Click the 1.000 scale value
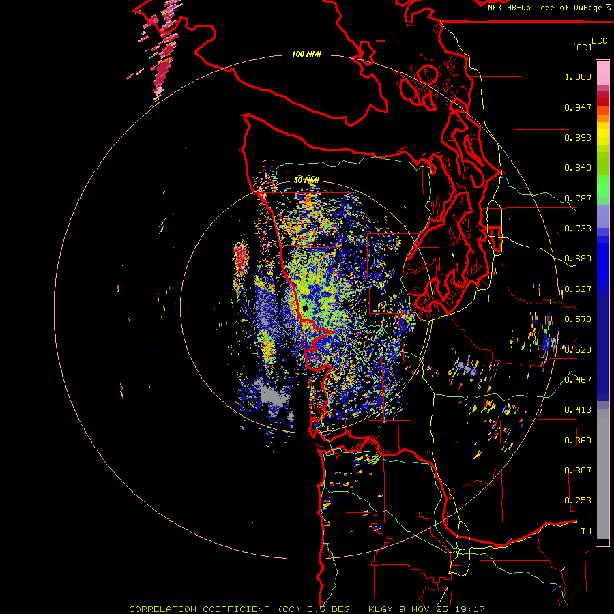 click(578, 76)
